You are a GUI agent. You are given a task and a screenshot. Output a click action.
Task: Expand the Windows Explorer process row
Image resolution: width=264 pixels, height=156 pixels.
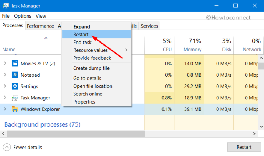5,109
